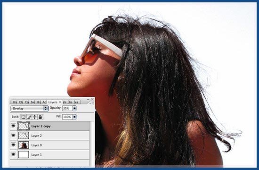Screen dimensions: 259x170
Task: Hide Layer 2 copy visibility eye
Action: (13, 126)
